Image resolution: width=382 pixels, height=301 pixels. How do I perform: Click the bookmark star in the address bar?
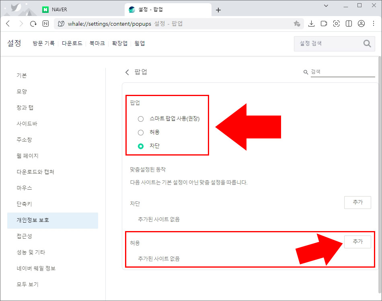pyautogui.click(x=297, y=23)
